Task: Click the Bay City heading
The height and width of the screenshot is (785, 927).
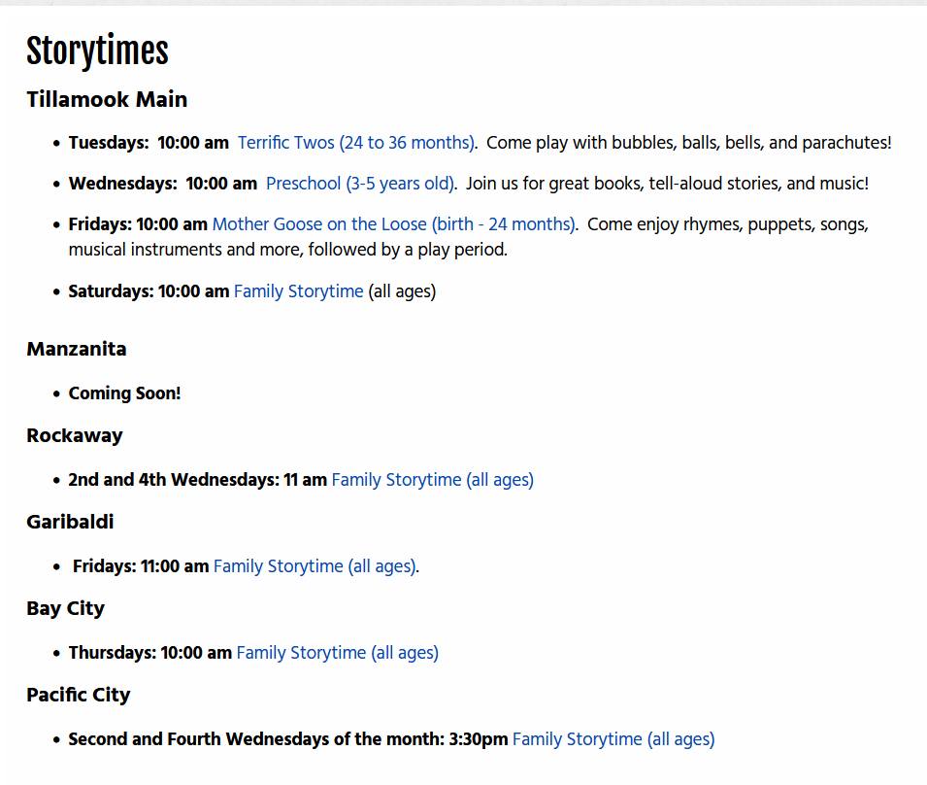Action: click(x=66, y=608)
